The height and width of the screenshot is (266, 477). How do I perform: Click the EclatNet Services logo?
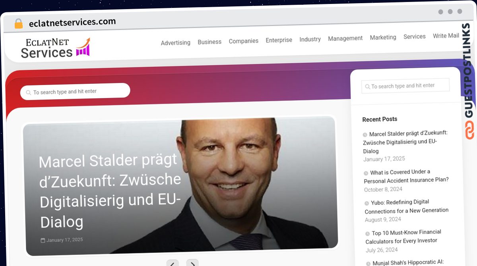tap(56, 48)
